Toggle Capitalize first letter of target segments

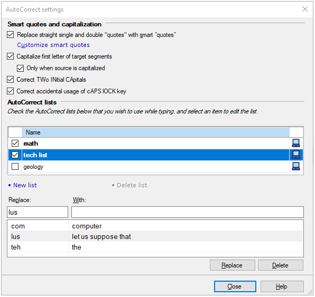[11, 56]
